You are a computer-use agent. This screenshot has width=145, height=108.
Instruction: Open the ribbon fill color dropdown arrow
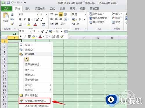(x=32, y=24)
